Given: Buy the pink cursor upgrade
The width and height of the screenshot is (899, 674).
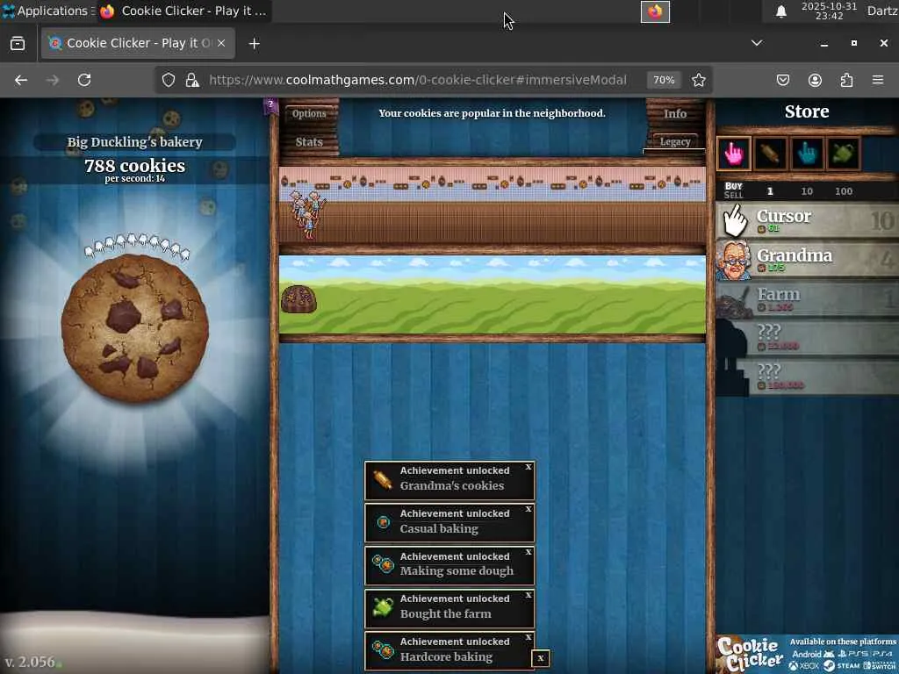Looking at the screenshot, I should point(733,154).
